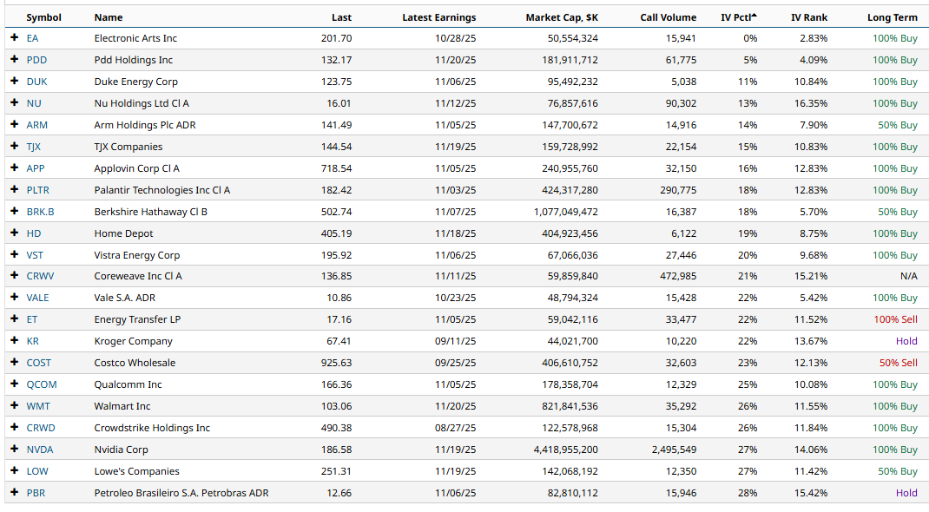
Task: Sort table by Market Cap column
Action: click(x=562, y=17)
